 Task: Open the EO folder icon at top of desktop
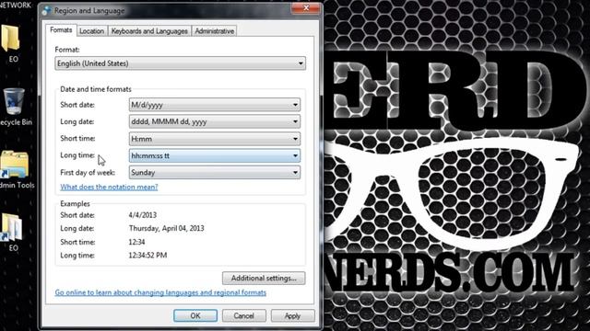click(10, 39)
